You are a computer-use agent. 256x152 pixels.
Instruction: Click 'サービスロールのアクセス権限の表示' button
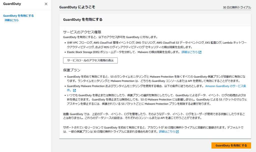coord(90,60)
